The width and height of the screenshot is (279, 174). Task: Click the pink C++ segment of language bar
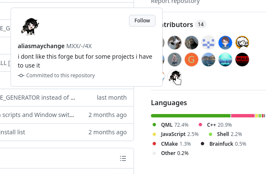coord(243,116)
